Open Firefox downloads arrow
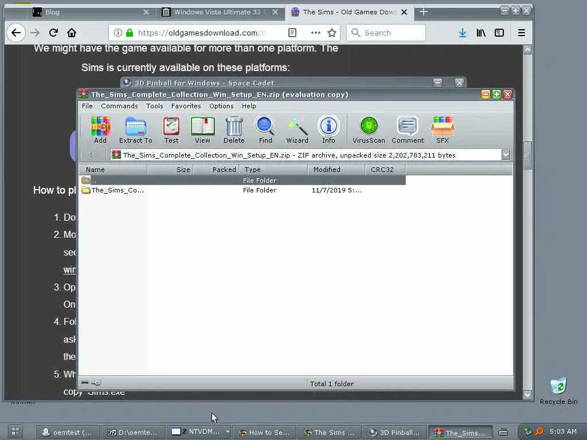This screenshot has height=440, width=587. click(463, 33)
